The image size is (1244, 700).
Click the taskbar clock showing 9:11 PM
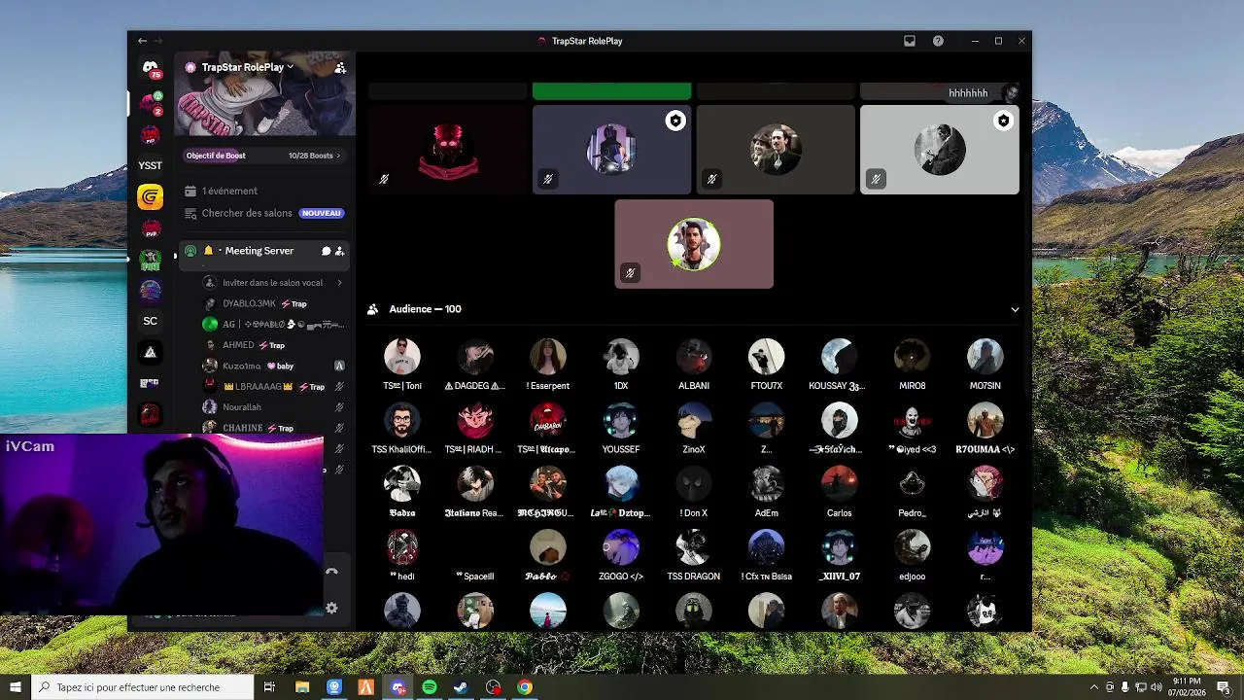pyautogui.click(x=1189, y=687)
